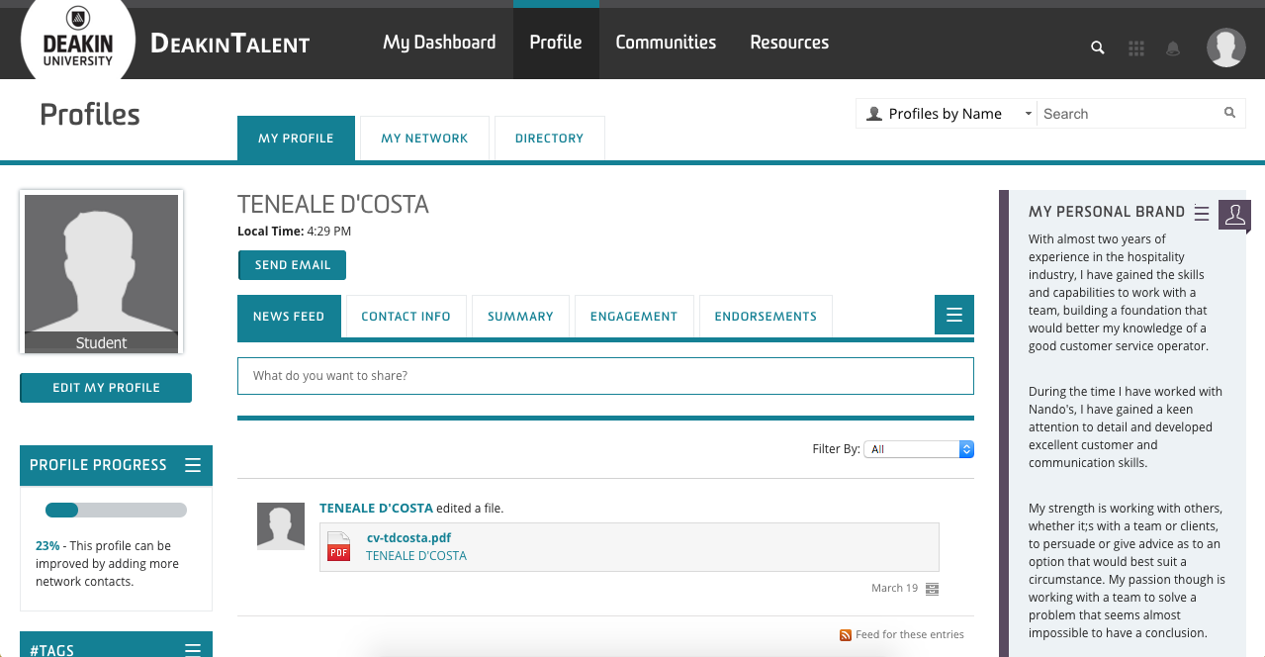
Task: Click the notifications bell icon
Action: [x=1173, y=47]
